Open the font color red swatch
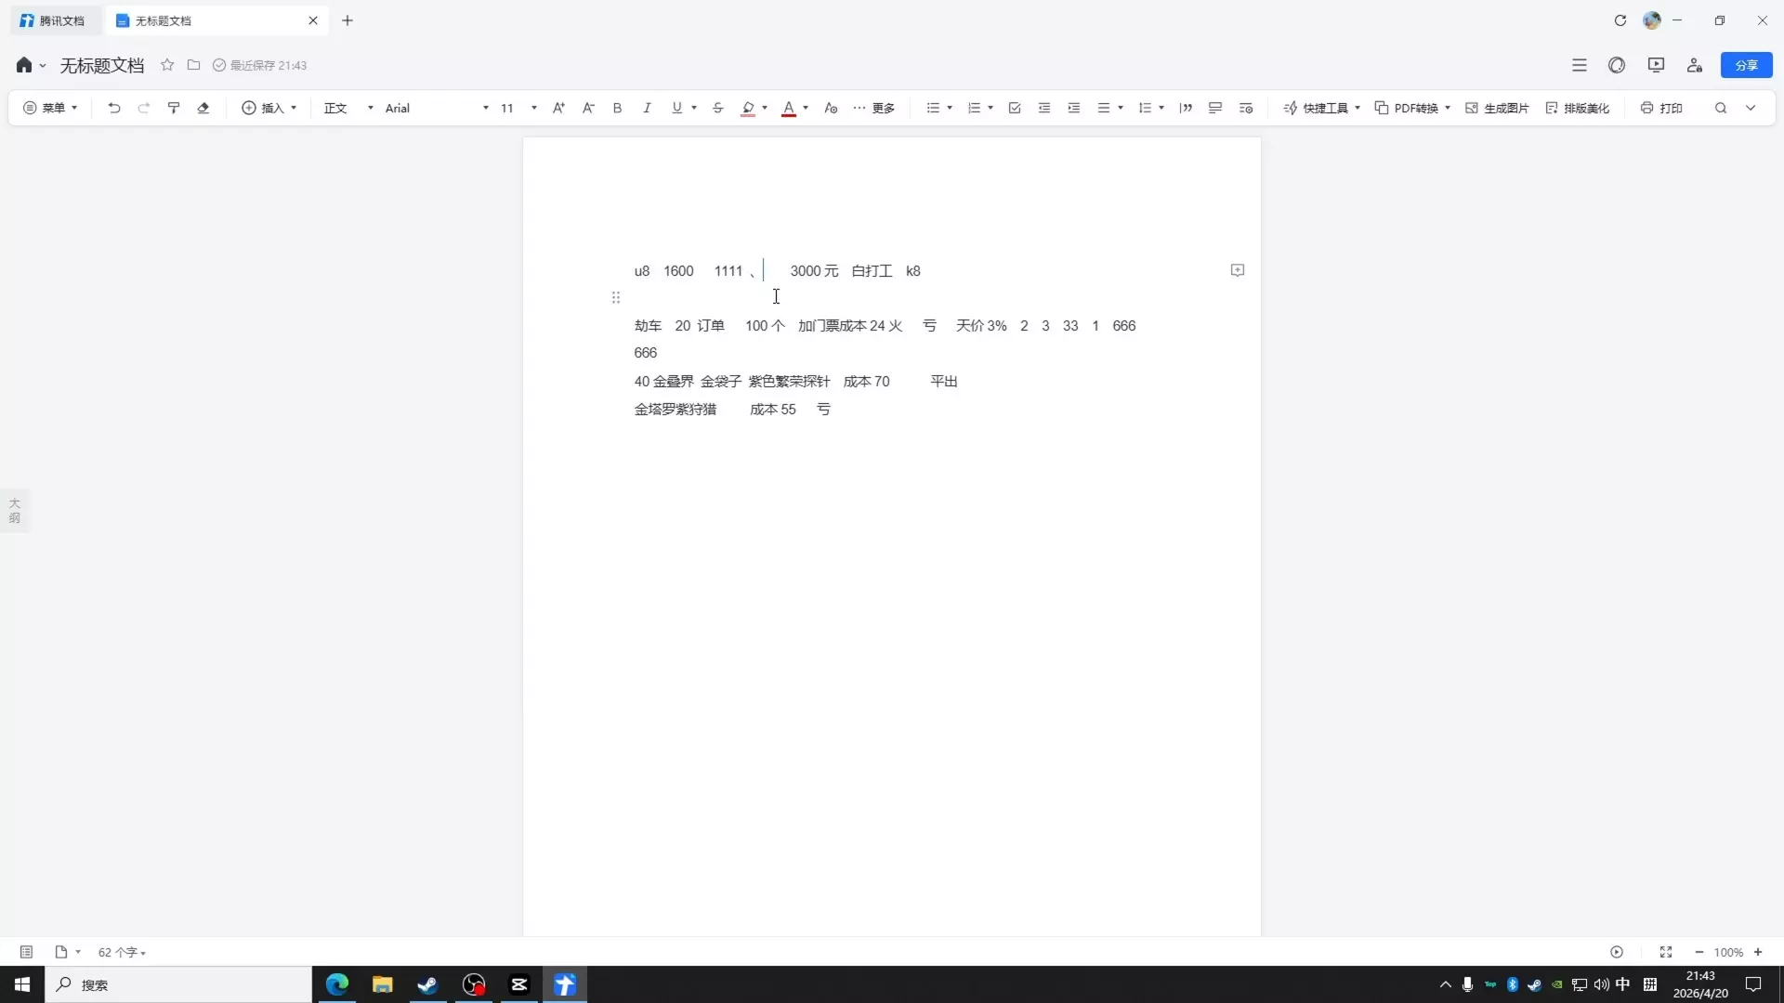 pyautogui.click(x=789, y=108)
